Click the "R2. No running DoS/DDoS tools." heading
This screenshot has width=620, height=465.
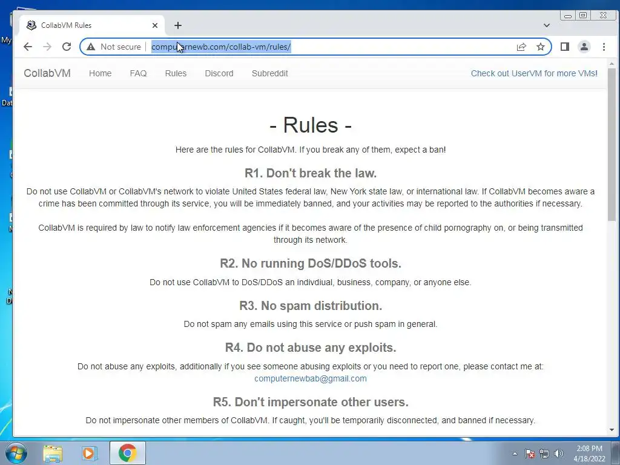[x=311, y=263]
